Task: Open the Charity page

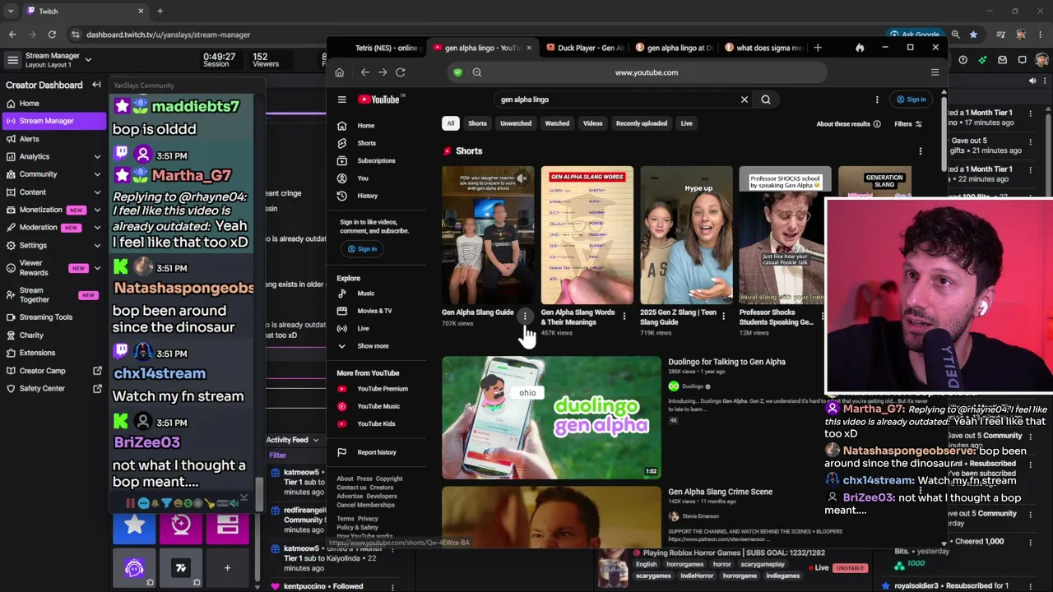Action: pyautogui.click(x=31, y=335)
